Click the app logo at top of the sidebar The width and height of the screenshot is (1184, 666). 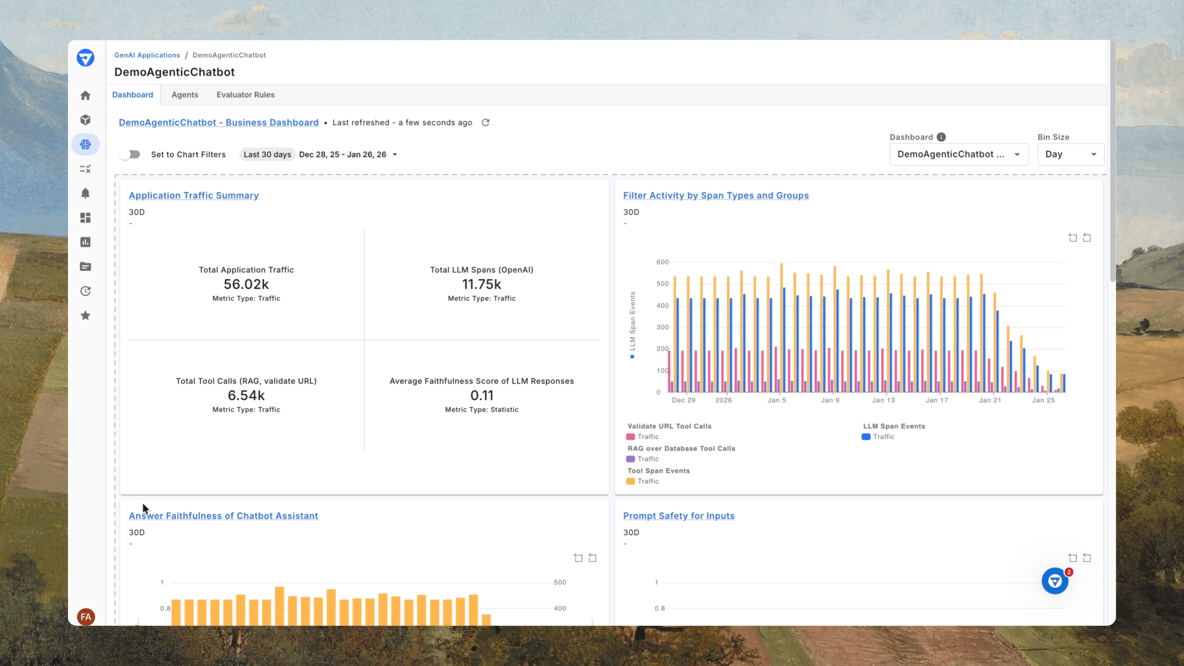coord(86,58)
